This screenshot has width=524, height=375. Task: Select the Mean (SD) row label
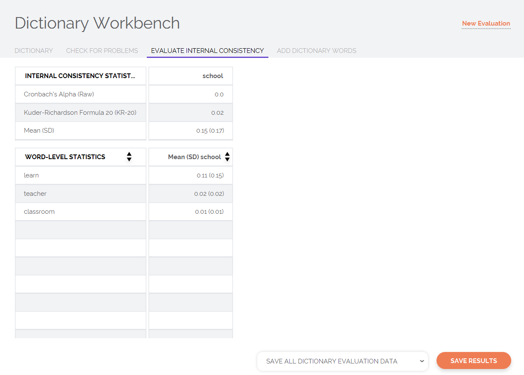[39, 131]
